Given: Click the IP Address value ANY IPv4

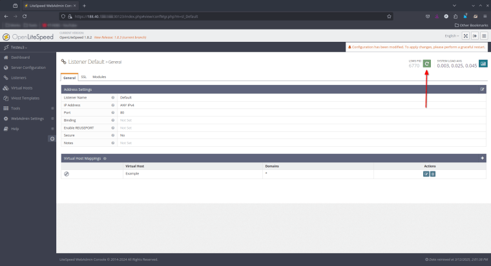Looking at the screenshot, I should [127, 105].
